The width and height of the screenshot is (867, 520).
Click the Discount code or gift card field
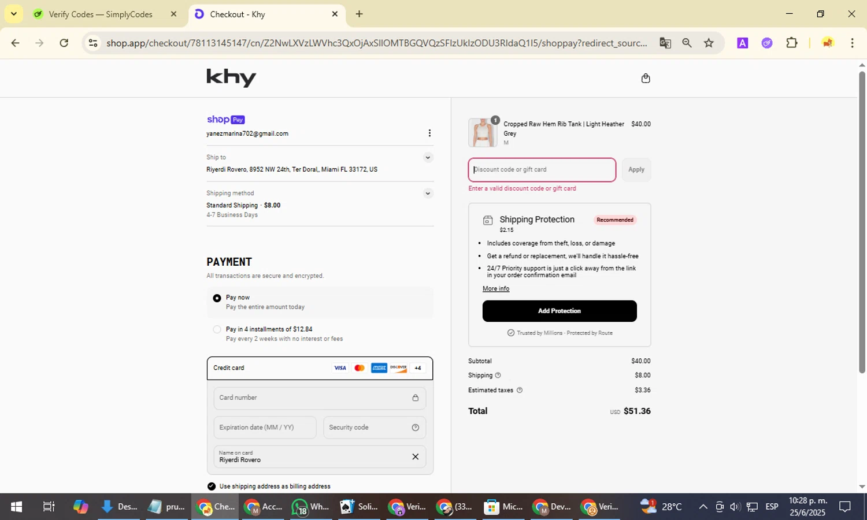pos(542,170)
